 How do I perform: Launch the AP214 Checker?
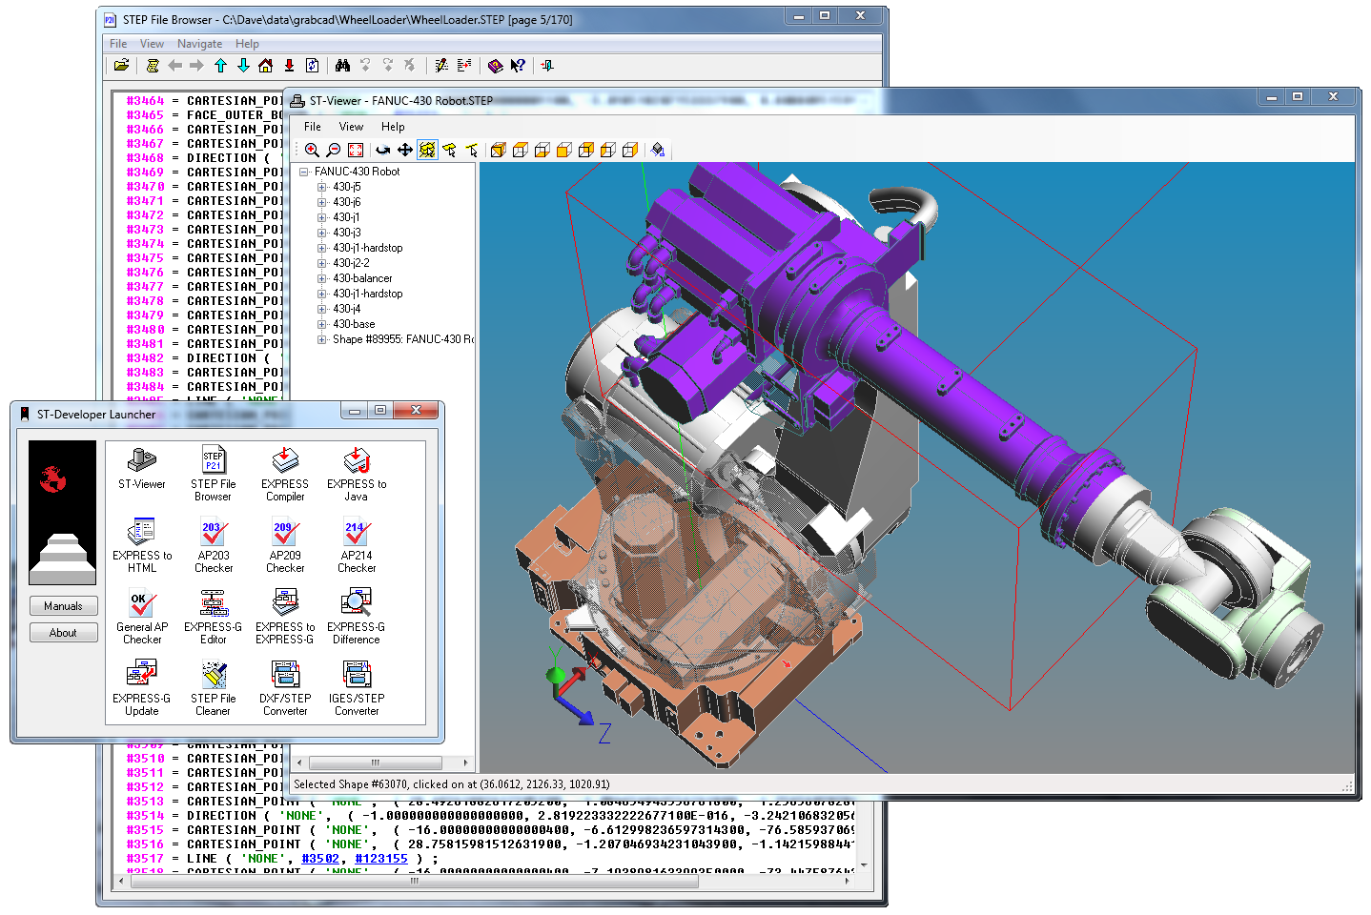tap(357, 544)
